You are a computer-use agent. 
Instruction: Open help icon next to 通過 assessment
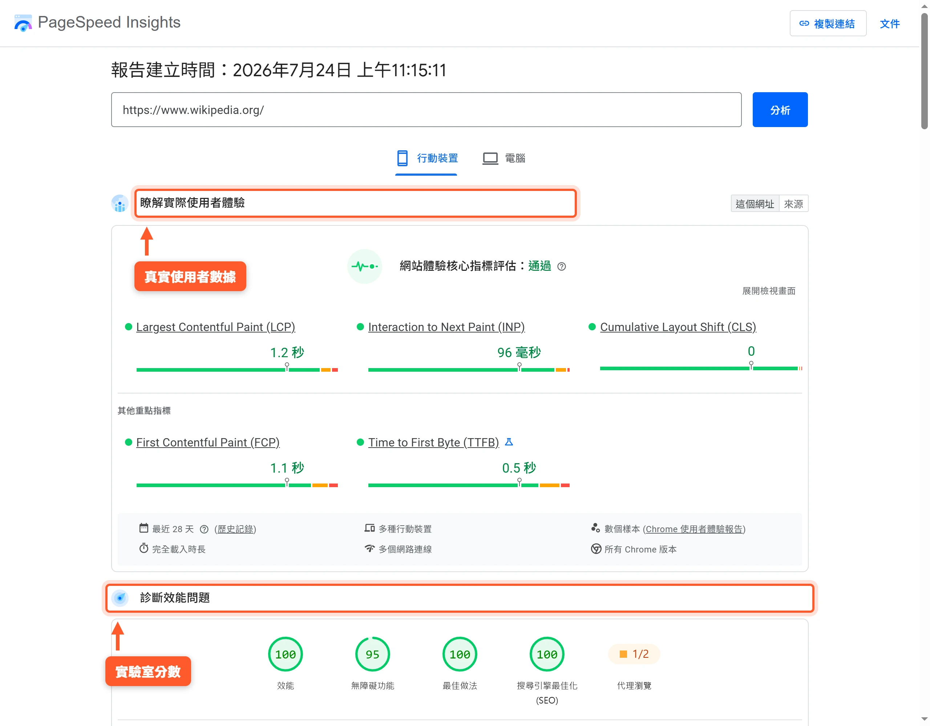pyautogui.click(x=562, y=266)
